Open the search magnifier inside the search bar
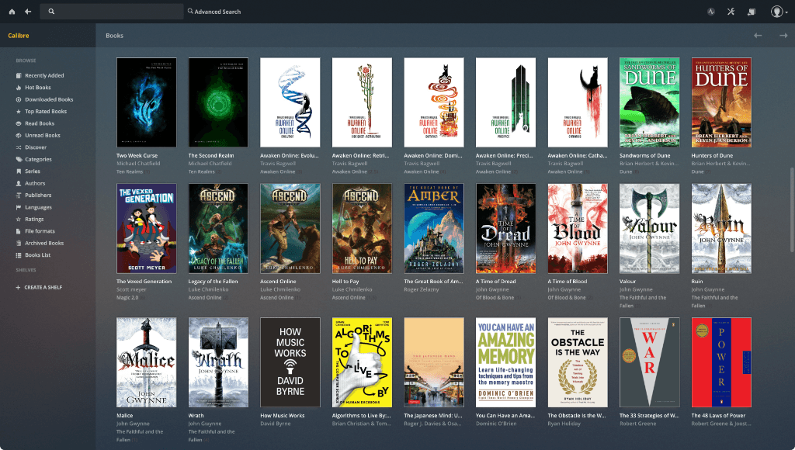Screen dimensions: 795x450 tap(51, 11)
